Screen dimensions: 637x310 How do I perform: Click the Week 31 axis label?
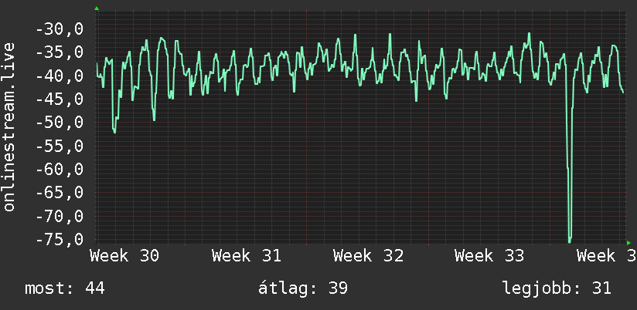coord(246,256)
